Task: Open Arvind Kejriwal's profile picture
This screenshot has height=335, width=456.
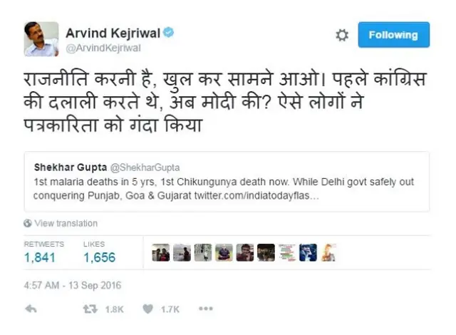Action: (41, 39)
